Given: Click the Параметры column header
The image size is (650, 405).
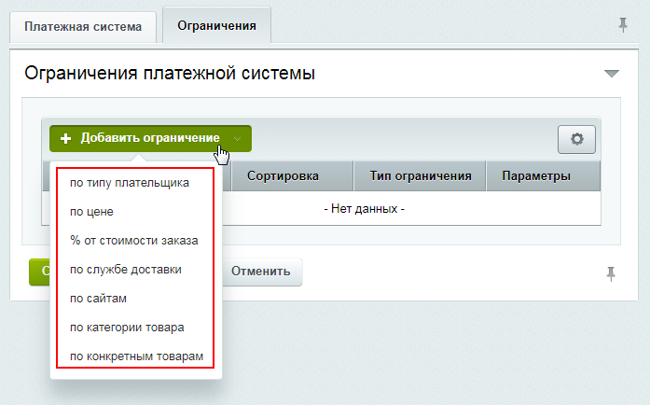Looking at the screenshot, I should point(543,176).
